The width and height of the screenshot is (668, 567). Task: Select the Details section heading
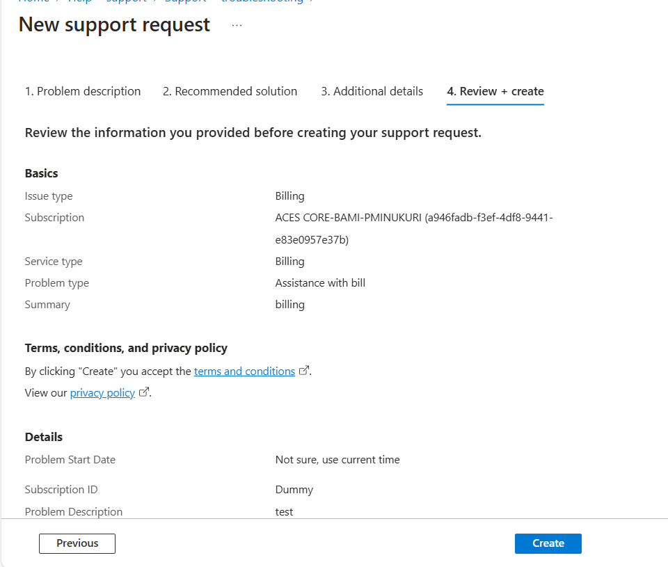(43, 437)
